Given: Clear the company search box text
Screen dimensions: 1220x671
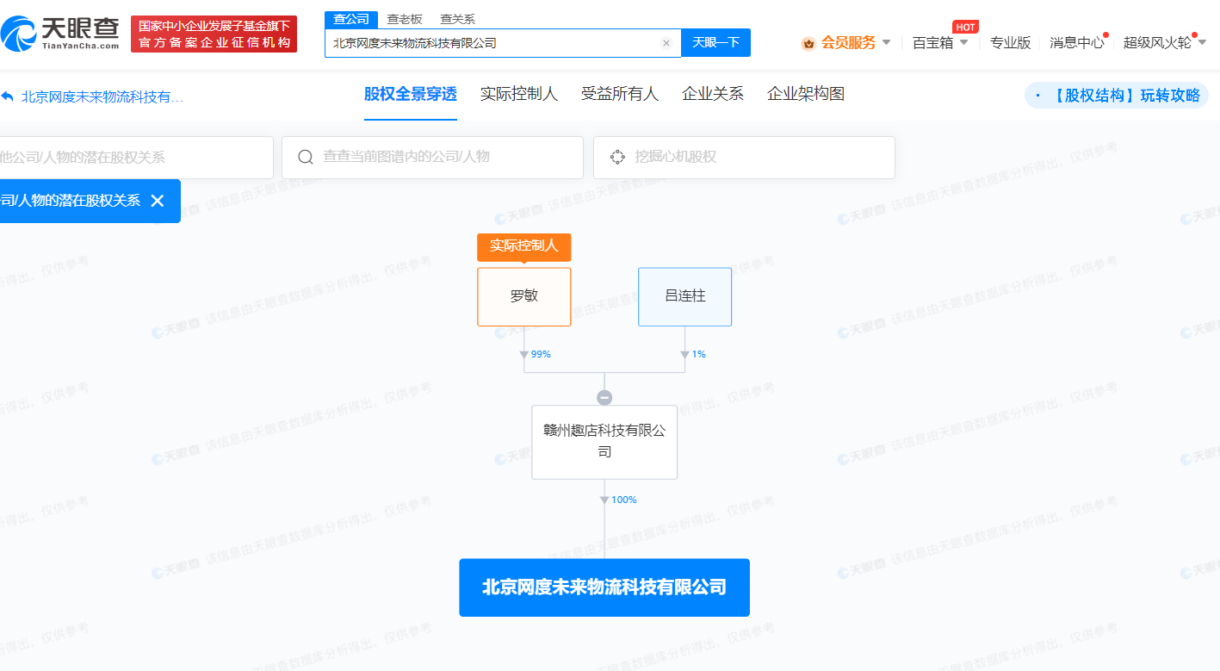Looking at the screenshot, I should click(666, 43).
